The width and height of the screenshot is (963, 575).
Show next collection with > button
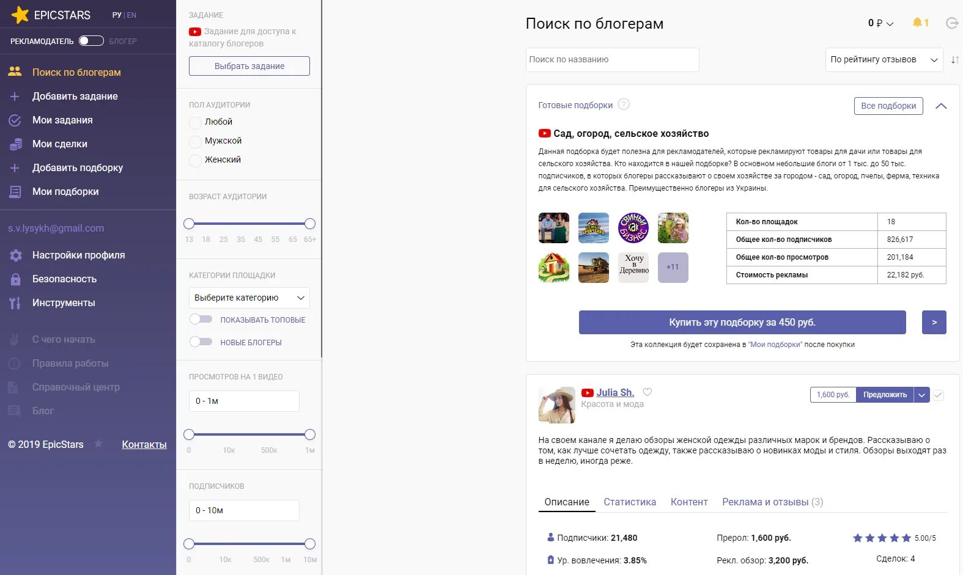[x=934, y=322]
